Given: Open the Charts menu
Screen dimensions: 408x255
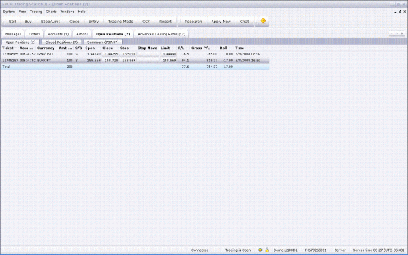Looking at the screenshot, I should click(x=51, y=12).
